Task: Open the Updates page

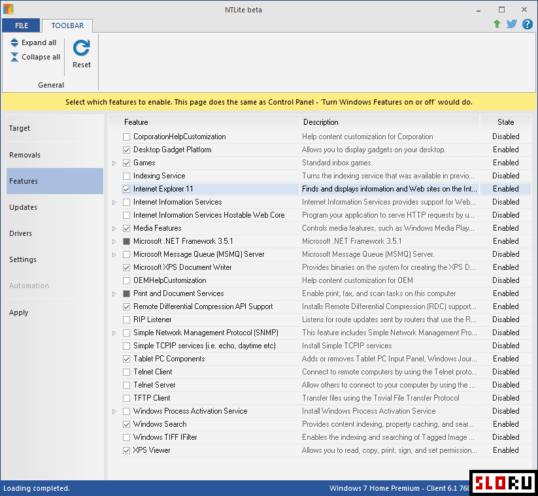Action: coord(55,207)
